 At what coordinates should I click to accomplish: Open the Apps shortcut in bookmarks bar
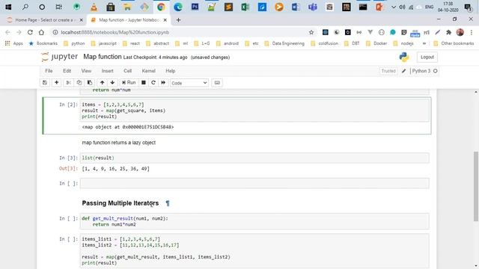coord(13,43)
